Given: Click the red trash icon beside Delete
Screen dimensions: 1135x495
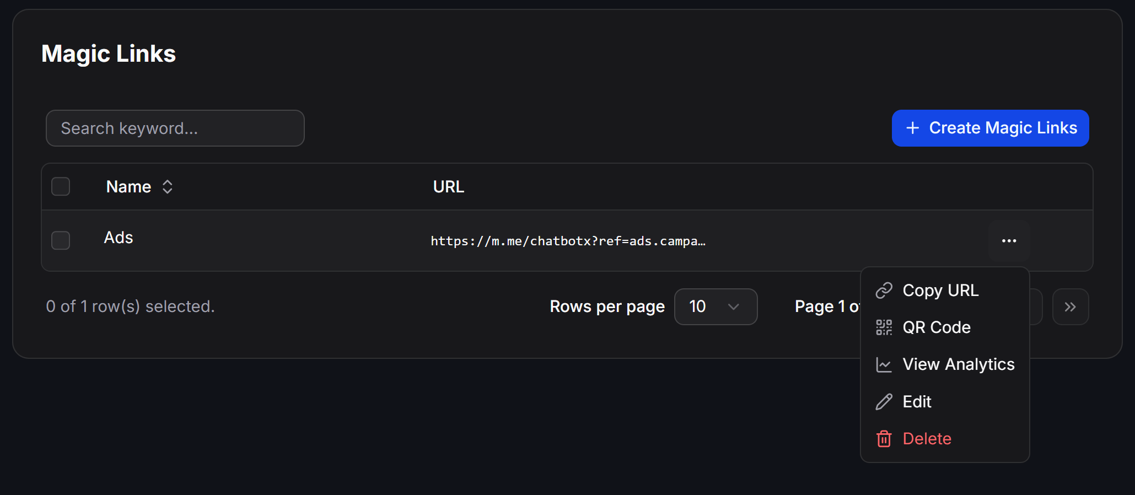Looking at the screenshot, I should point(884,439).
